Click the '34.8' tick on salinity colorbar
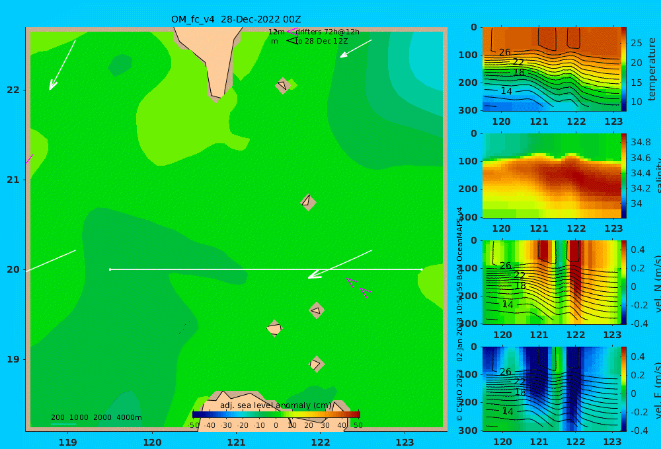Screen dimensions: 661x449 (641, 142)
